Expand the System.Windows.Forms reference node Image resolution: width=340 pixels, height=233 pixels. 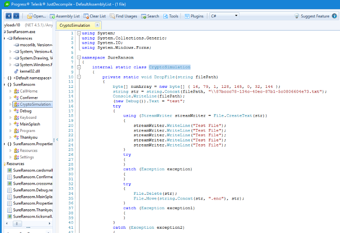pyautogui.click(x=10, y=65)
